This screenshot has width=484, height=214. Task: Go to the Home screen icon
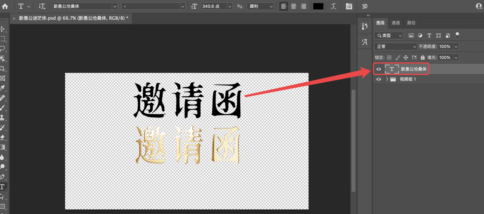click(5, 6)
